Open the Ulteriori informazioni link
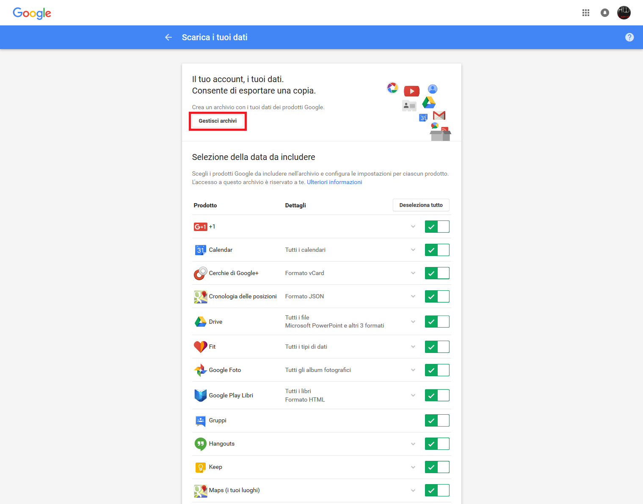 click(334, 182)
